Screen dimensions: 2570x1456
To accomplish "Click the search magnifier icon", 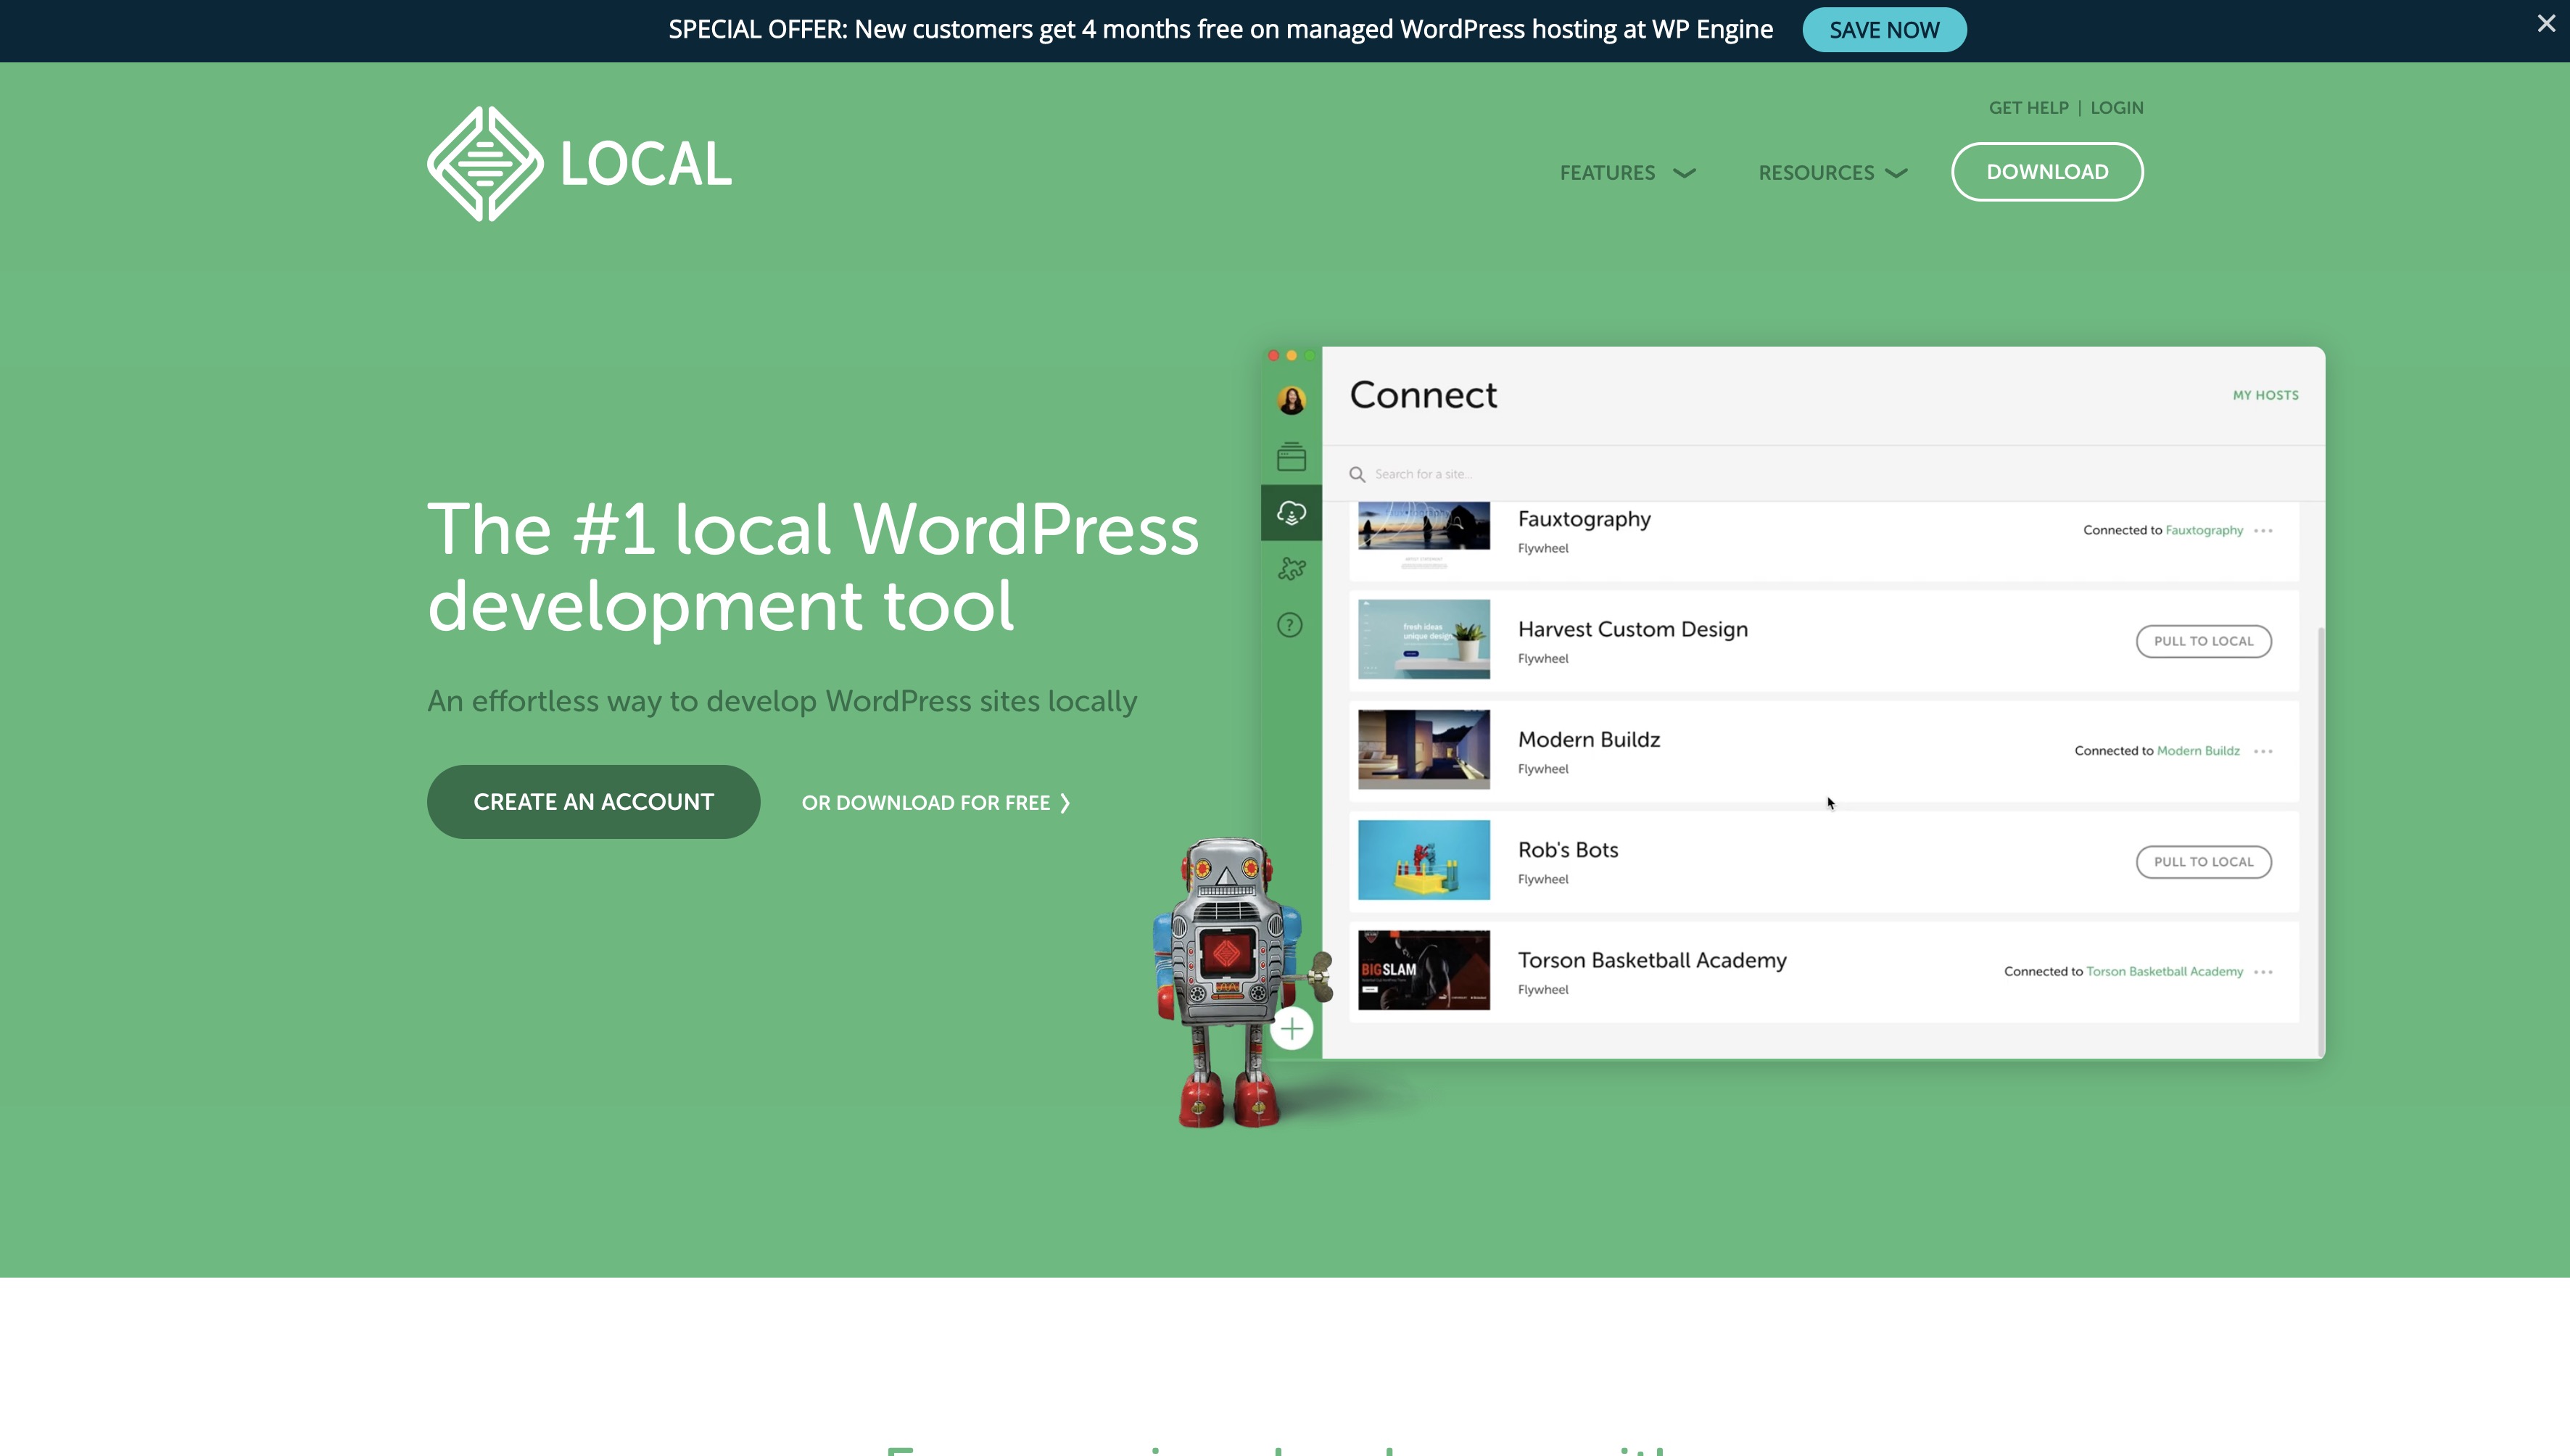I will [1357, 475].
